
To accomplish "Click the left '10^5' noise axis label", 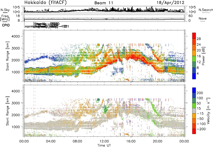I will pyautogui.click(x=16, y=7).
